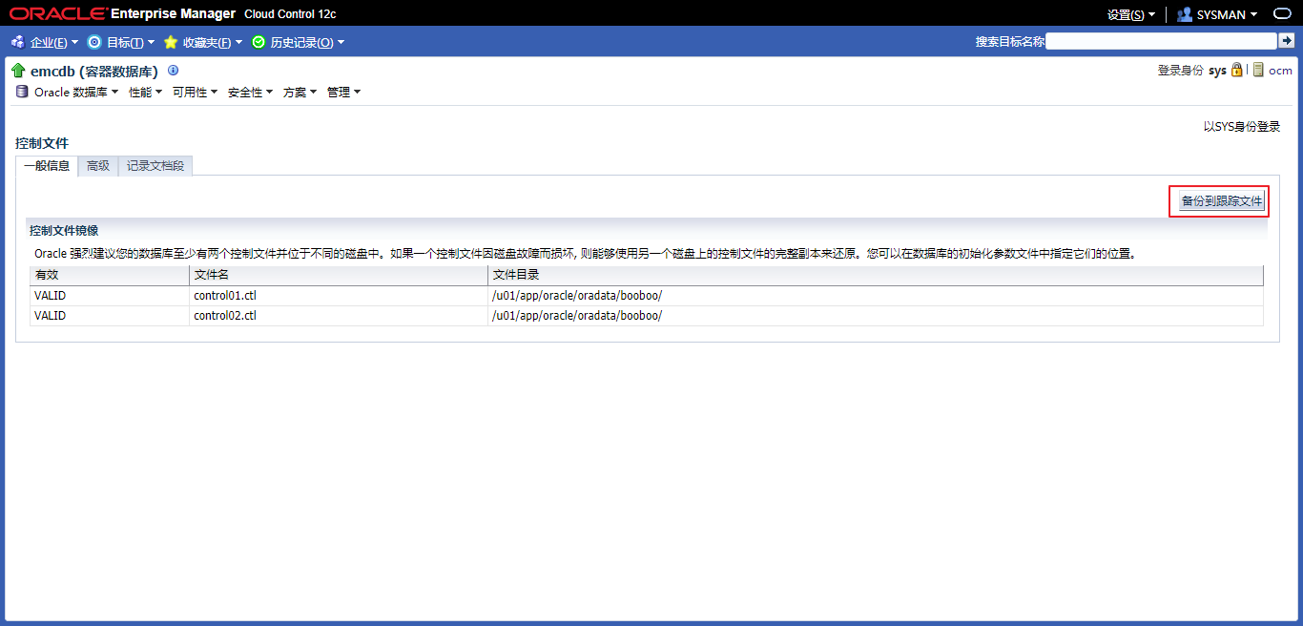Click the padlock icon next to sys
Viewport: 1303px width, 626px height.
click(1237, 70)
